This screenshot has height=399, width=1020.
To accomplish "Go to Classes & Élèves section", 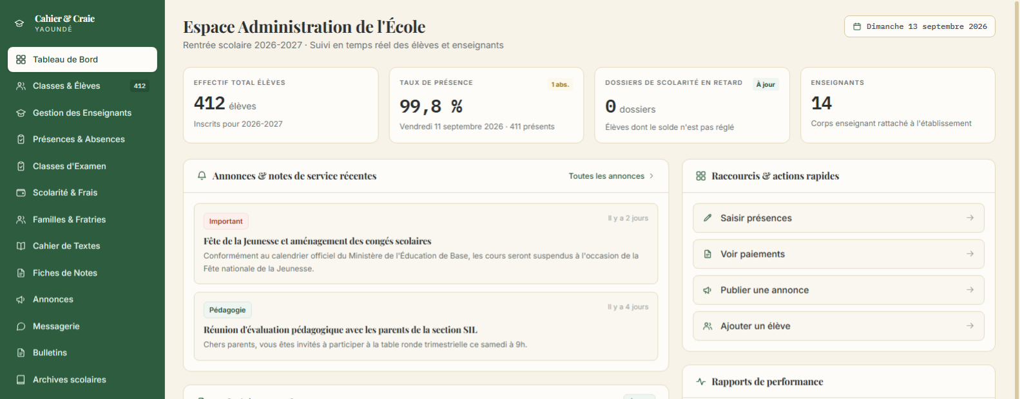I will [x=82, y=86].
